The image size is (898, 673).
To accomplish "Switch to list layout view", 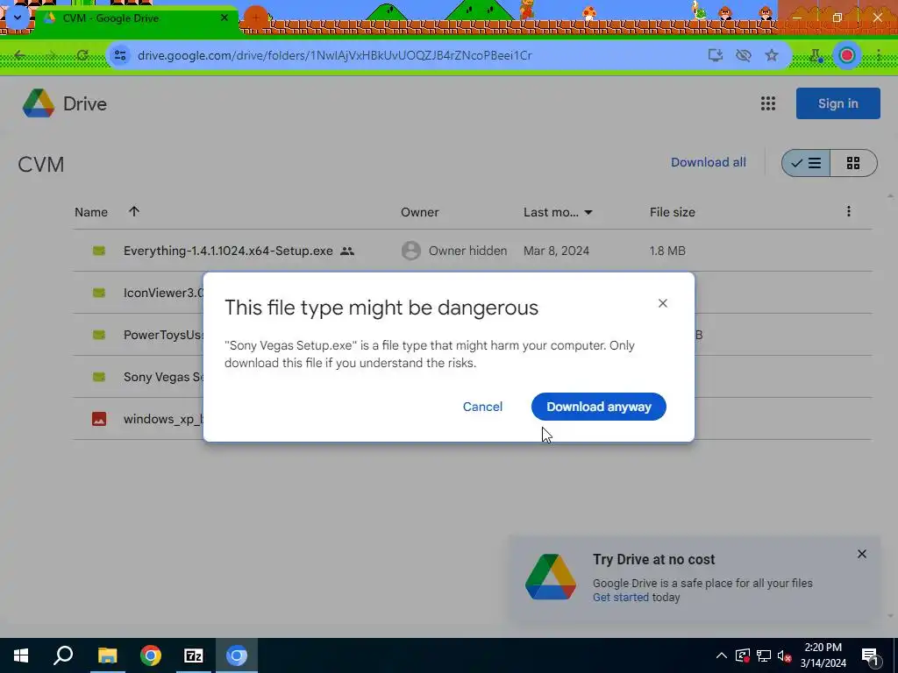I will [x=806, y=163].
